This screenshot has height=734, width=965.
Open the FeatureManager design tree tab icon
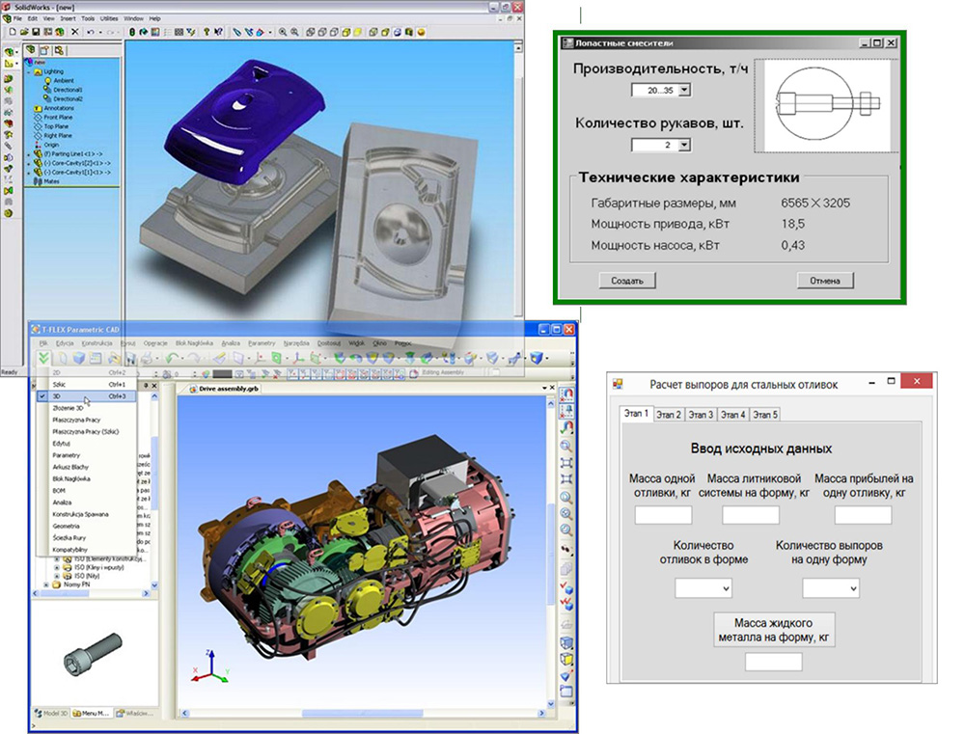[30, 50]
